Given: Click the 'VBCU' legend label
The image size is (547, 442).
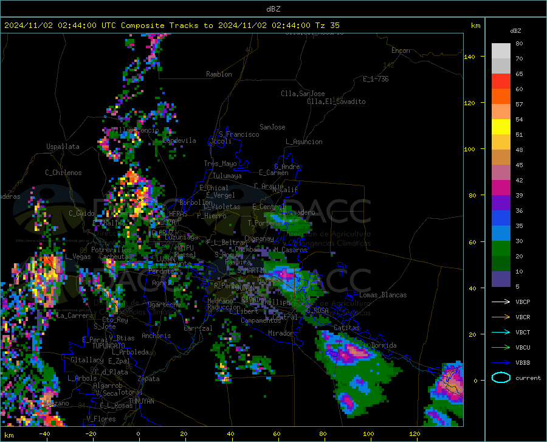Looking at the screenshot, I should click(x=523, y=348).
